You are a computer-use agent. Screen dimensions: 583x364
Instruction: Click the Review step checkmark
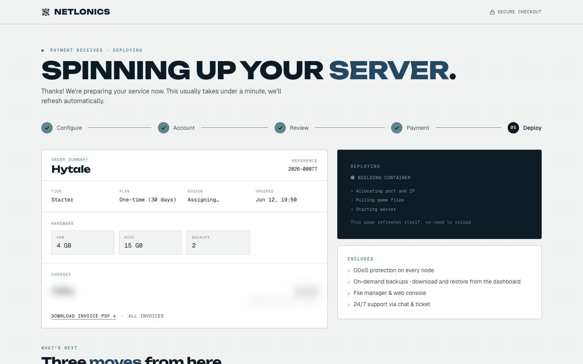(280, 128)
